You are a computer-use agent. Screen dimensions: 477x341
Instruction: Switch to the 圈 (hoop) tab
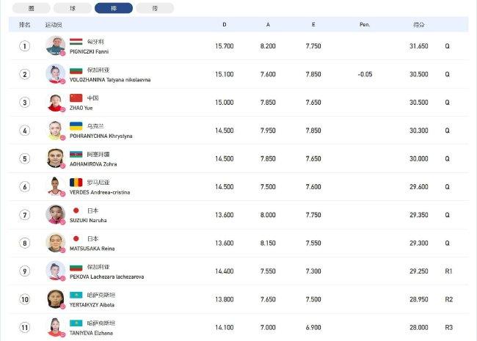click(32, 8)
